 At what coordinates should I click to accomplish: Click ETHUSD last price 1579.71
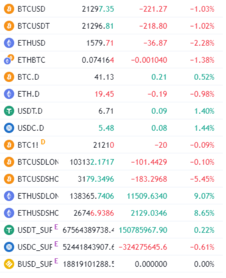pyautogui.click(x=100, y=43)
